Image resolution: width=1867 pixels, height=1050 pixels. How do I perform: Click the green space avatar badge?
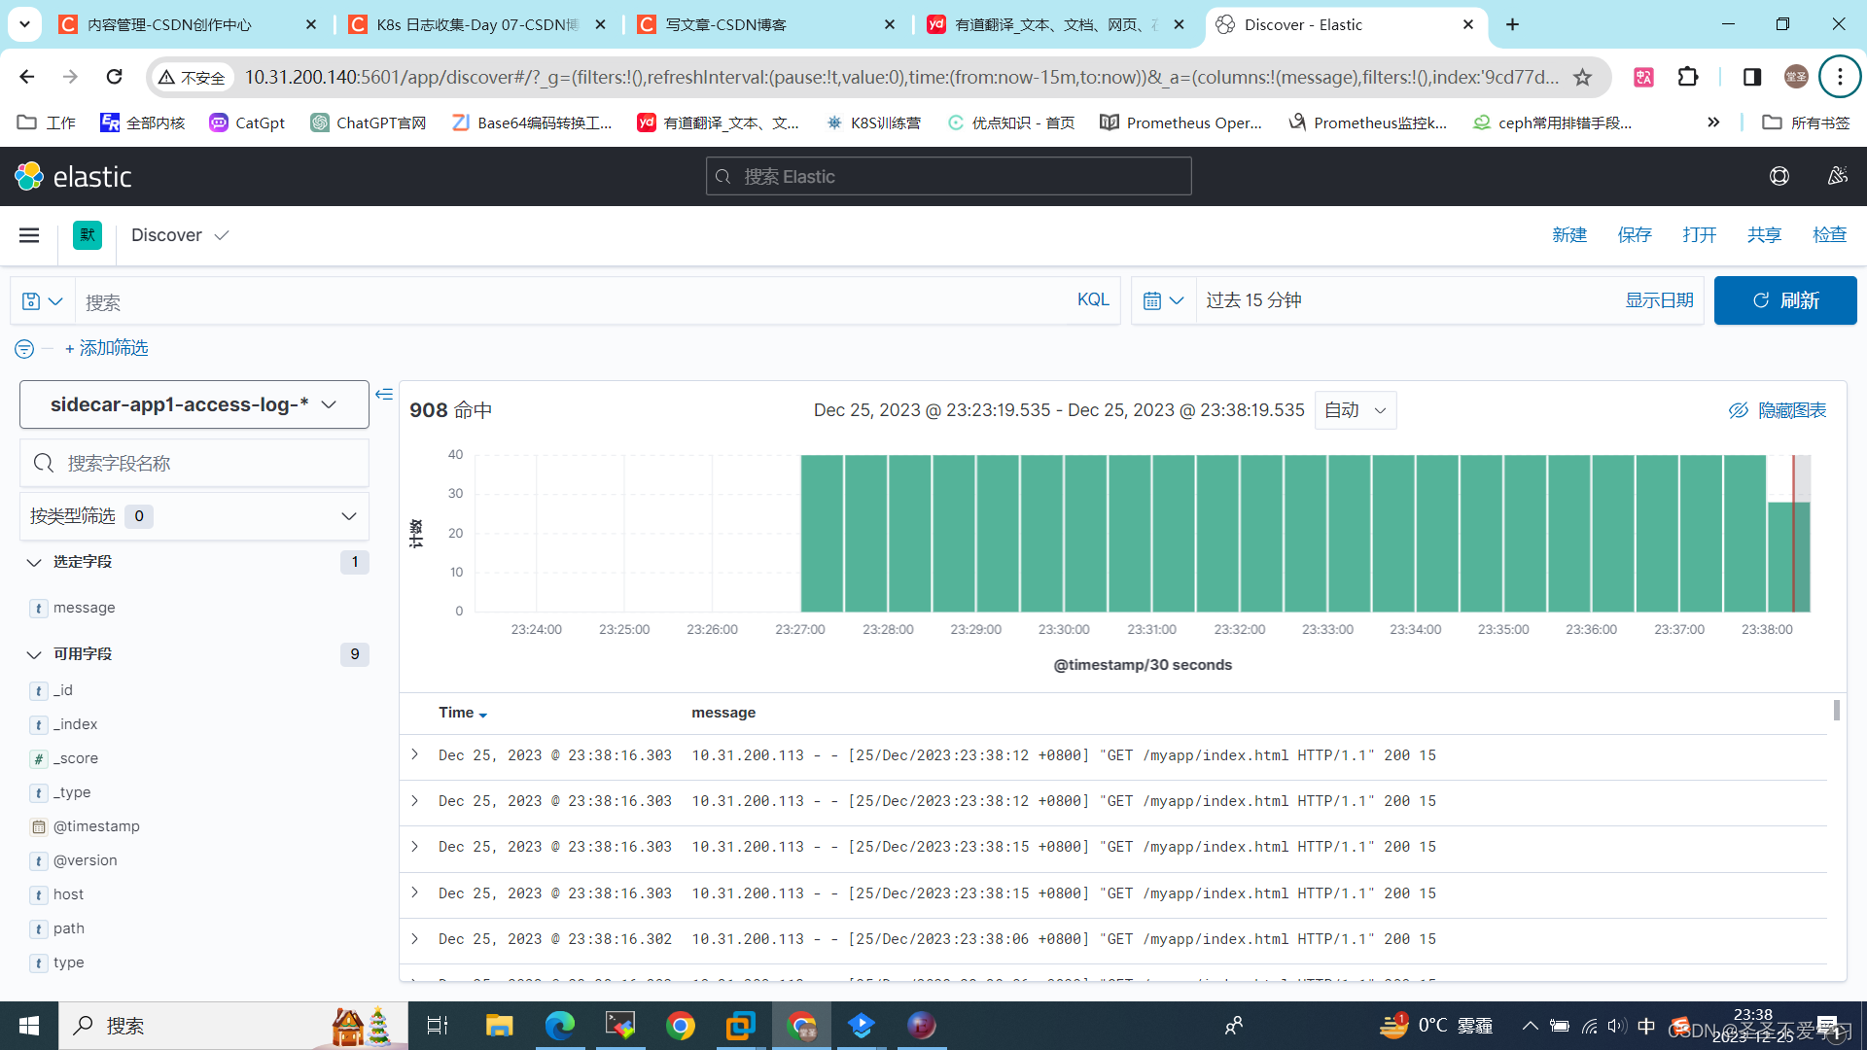coord(88,235)
